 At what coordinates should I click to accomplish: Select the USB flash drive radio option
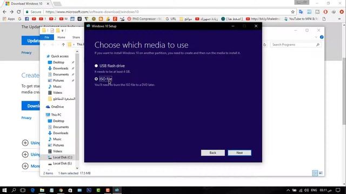tap(96, 66)
